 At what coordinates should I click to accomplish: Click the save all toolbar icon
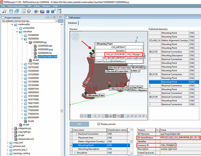pyautogui.click(x=17, y=11)
